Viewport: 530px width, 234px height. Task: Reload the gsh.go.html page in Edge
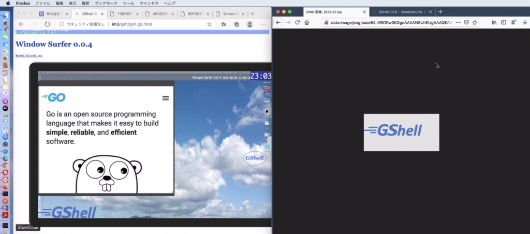tap(47, 24)
